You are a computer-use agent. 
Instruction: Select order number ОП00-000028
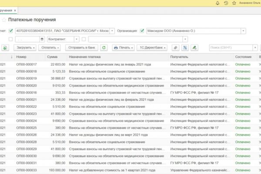(x=27, y=142)
